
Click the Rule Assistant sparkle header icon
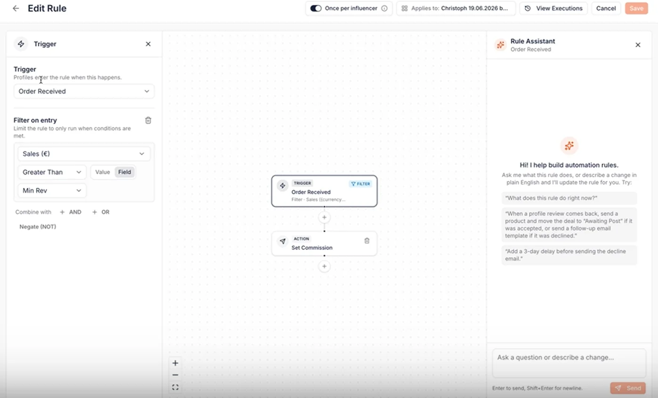point(500,45)
